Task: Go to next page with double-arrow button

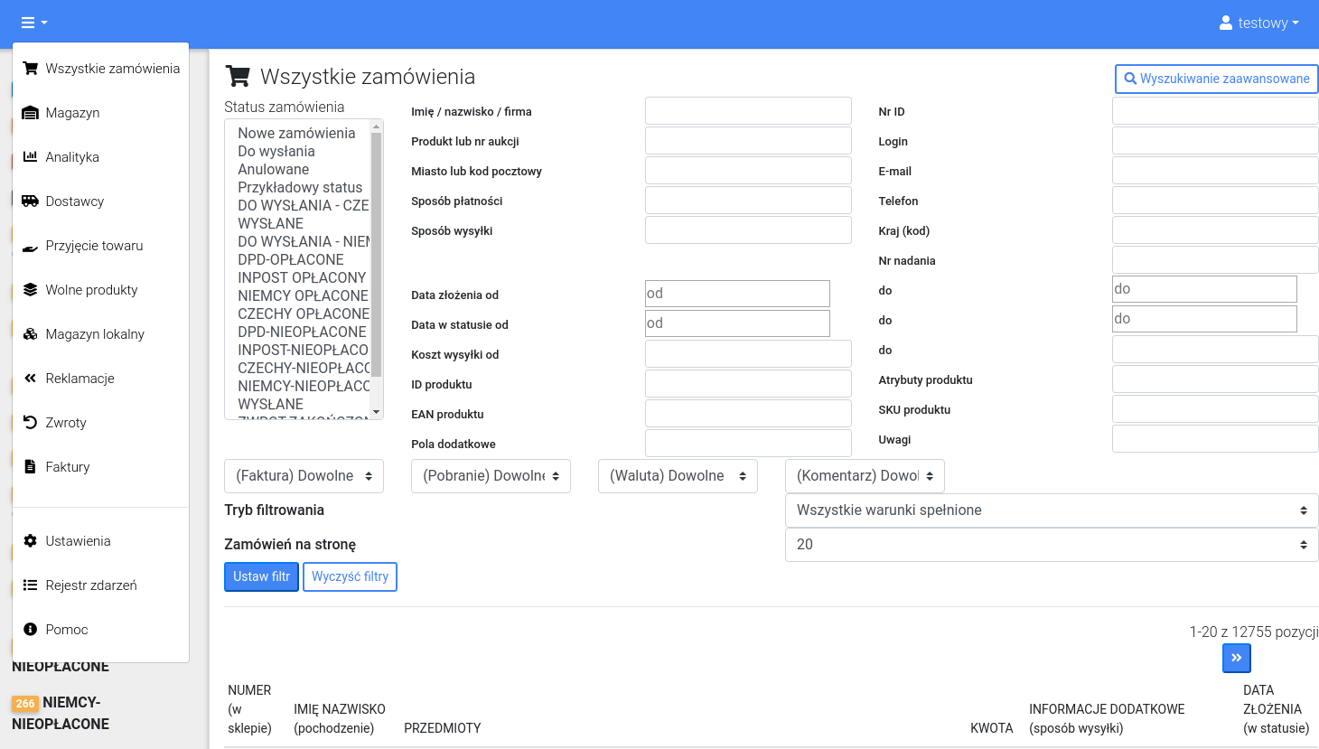Action: tap(1236, 658)
